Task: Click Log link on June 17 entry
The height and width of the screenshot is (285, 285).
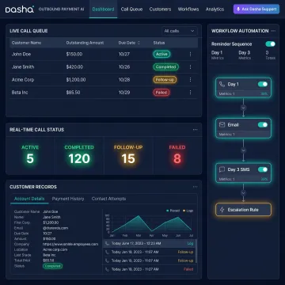Action: (x=190, y=243)
